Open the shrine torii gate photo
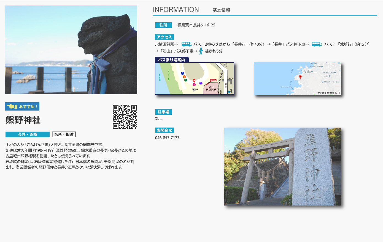The width and height of the screenshot is (383, 242). [x=282, y=166]
